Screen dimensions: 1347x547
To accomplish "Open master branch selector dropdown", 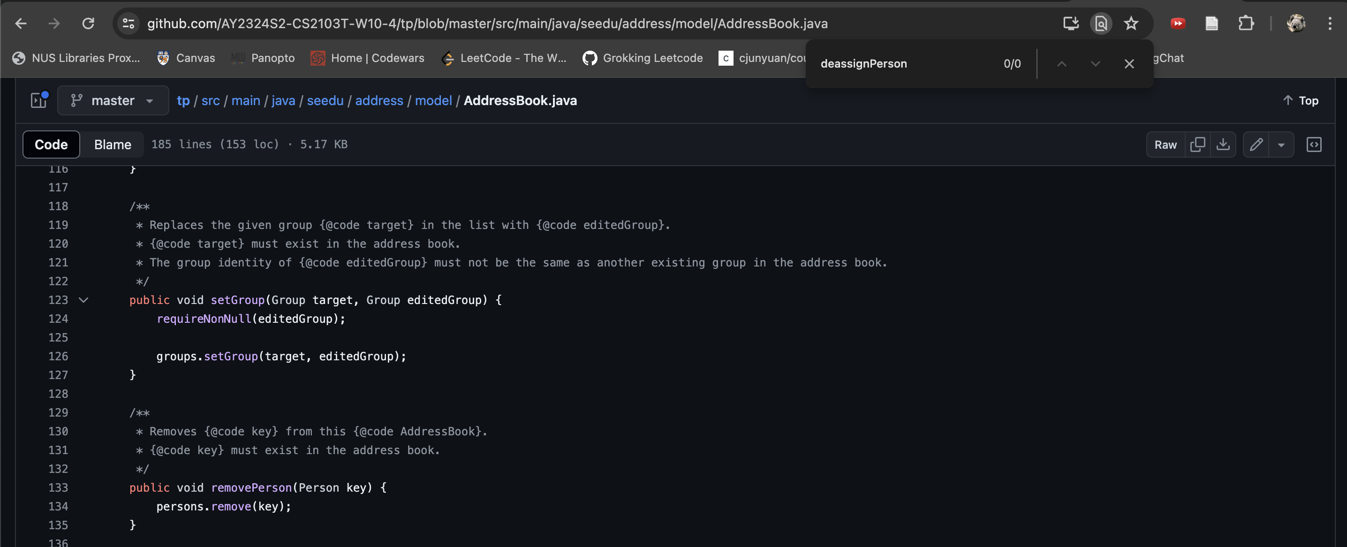I will point(113,100).
